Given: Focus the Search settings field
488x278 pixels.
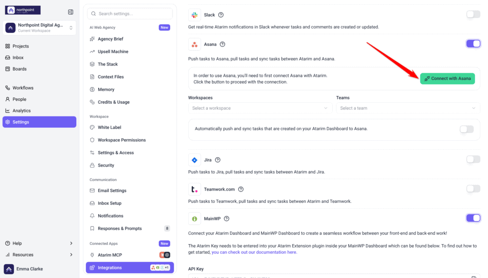Looking at the screenshot, I should point(130,14).
